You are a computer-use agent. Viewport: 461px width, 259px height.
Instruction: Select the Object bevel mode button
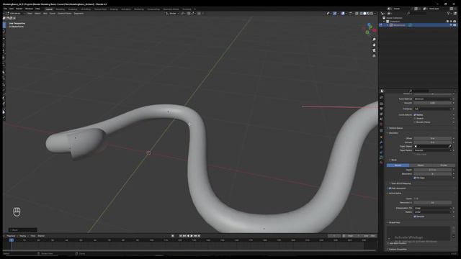(x=421, y=165)
